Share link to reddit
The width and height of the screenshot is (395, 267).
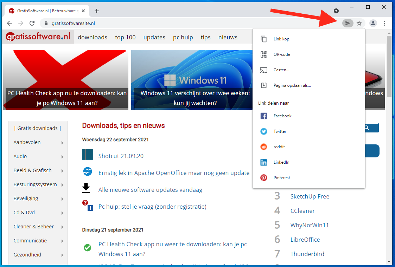pos(279,147)
